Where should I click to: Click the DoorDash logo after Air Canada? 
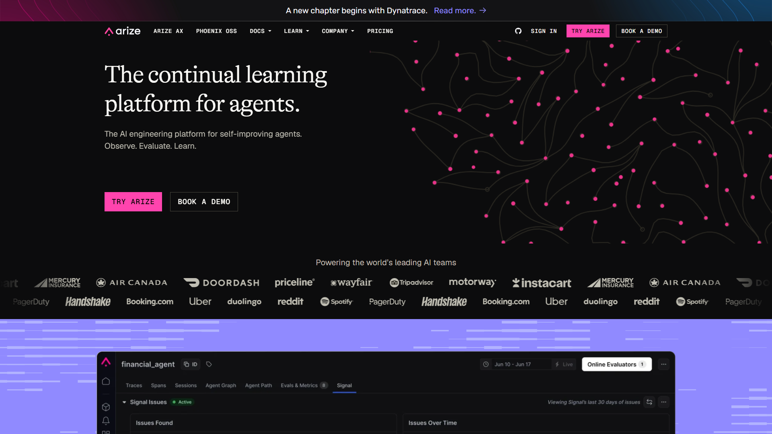coord(221,283)
